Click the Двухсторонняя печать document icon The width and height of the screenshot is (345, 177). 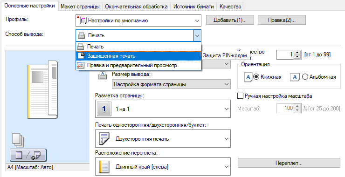click(104, 139)
